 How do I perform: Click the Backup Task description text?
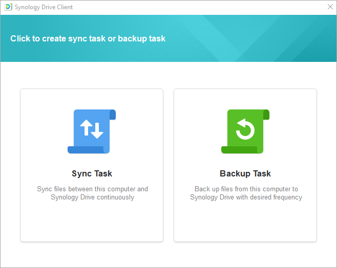click(x=246, y=193)
